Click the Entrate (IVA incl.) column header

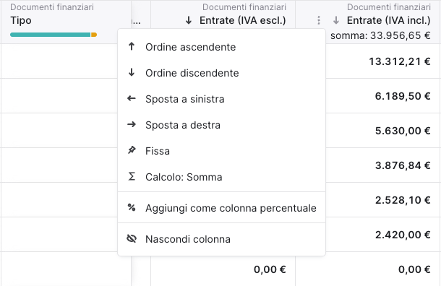click(388, 20)
